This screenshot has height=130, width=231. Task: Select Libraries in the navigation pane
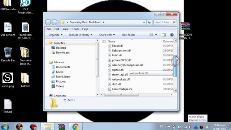58,62
